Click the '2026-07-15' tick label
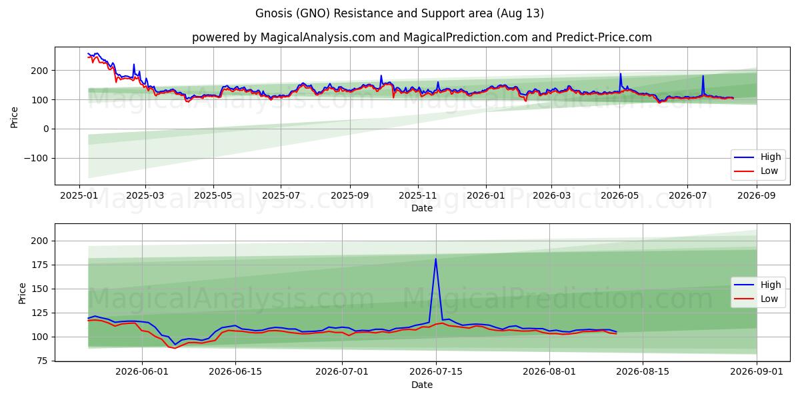Screen dimensions: 800x400 coord(436,373)
